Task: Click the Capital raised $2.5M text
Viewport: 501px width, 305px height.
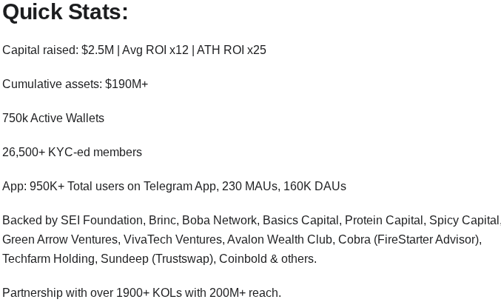Action: click(58, 50)
